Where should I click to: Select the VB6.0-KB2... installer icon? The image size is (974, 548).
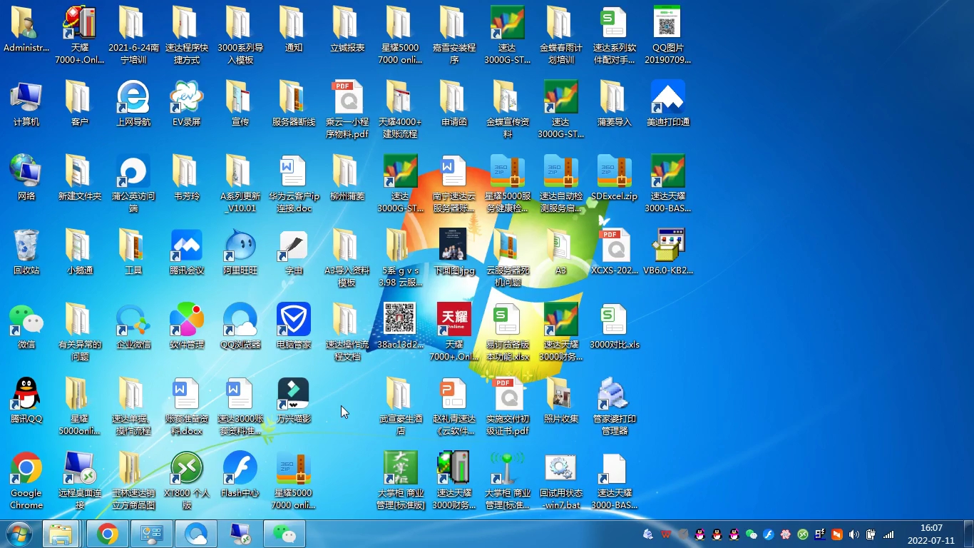[668, 253]
